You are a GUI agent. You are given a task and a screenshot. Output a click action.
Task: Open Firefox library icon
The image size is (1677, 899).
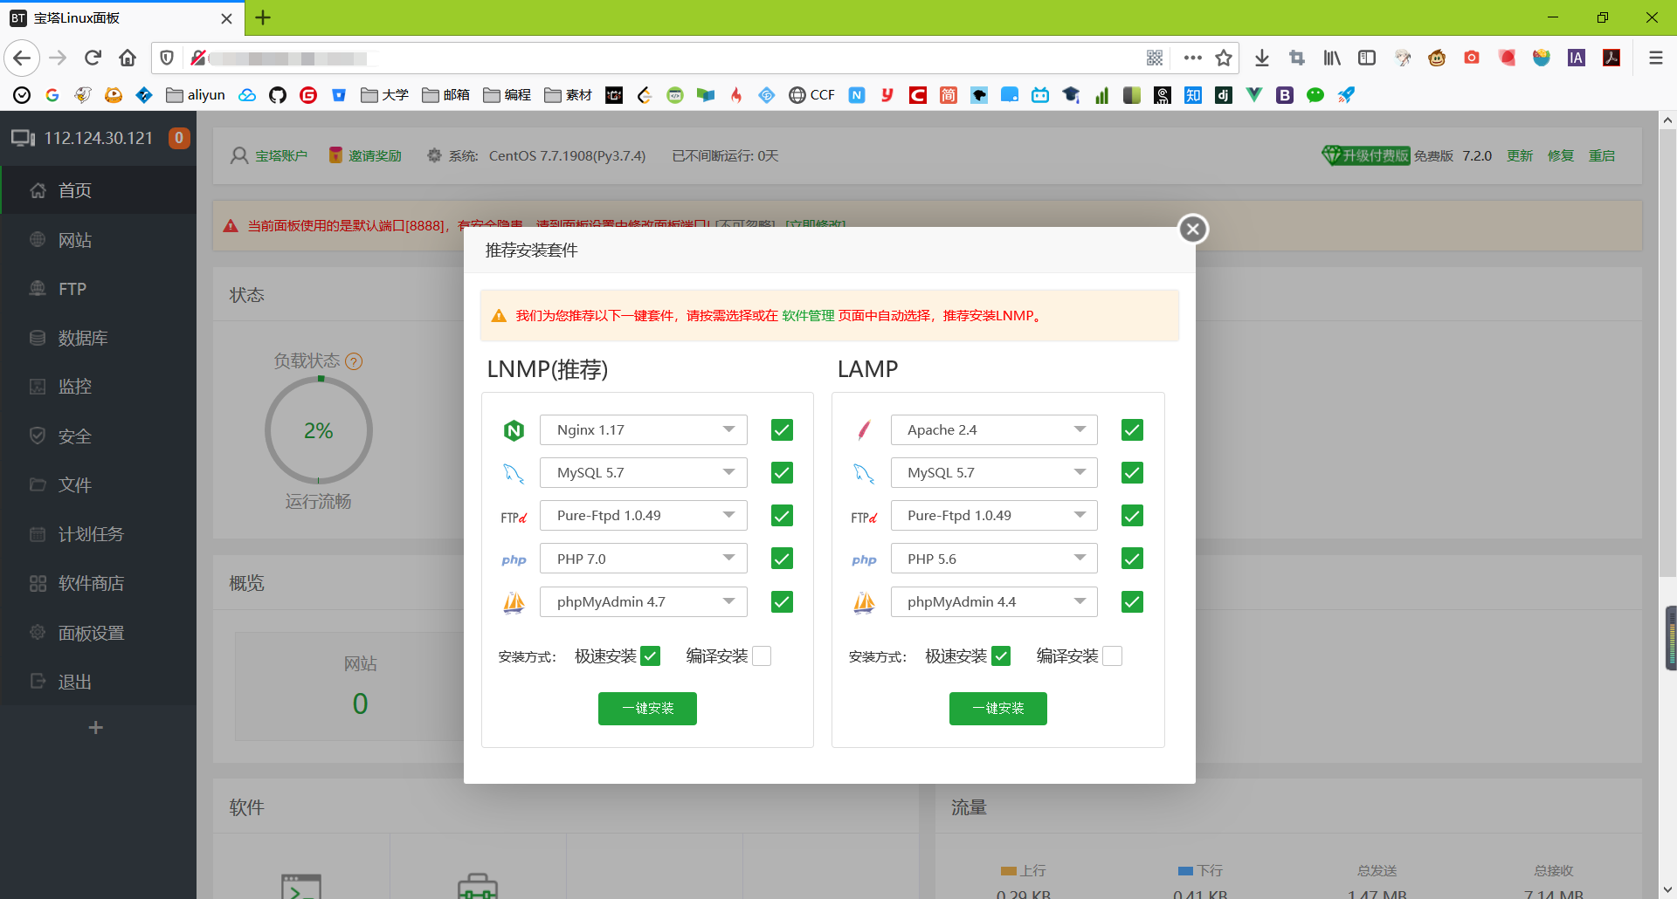point(1332,58)
